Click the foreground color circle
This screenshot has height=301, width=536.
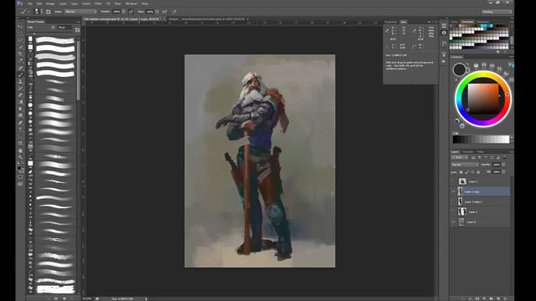(x=459, y=69)
